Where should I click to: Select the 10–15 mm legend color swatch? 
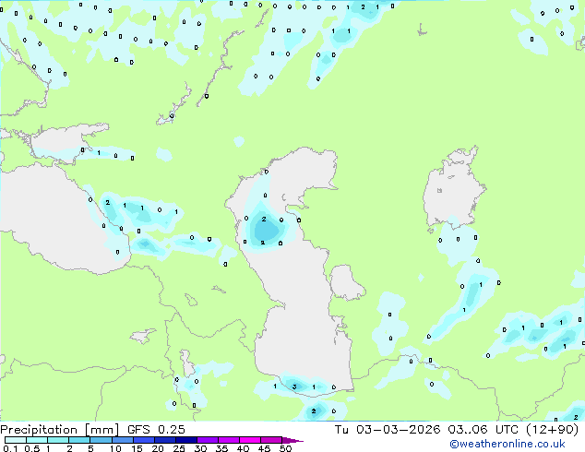coord(122,440)
